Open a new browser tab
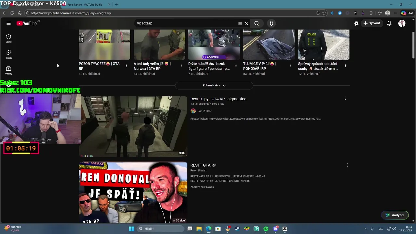This screenshot has height=234, width=416. pos(117,5)
